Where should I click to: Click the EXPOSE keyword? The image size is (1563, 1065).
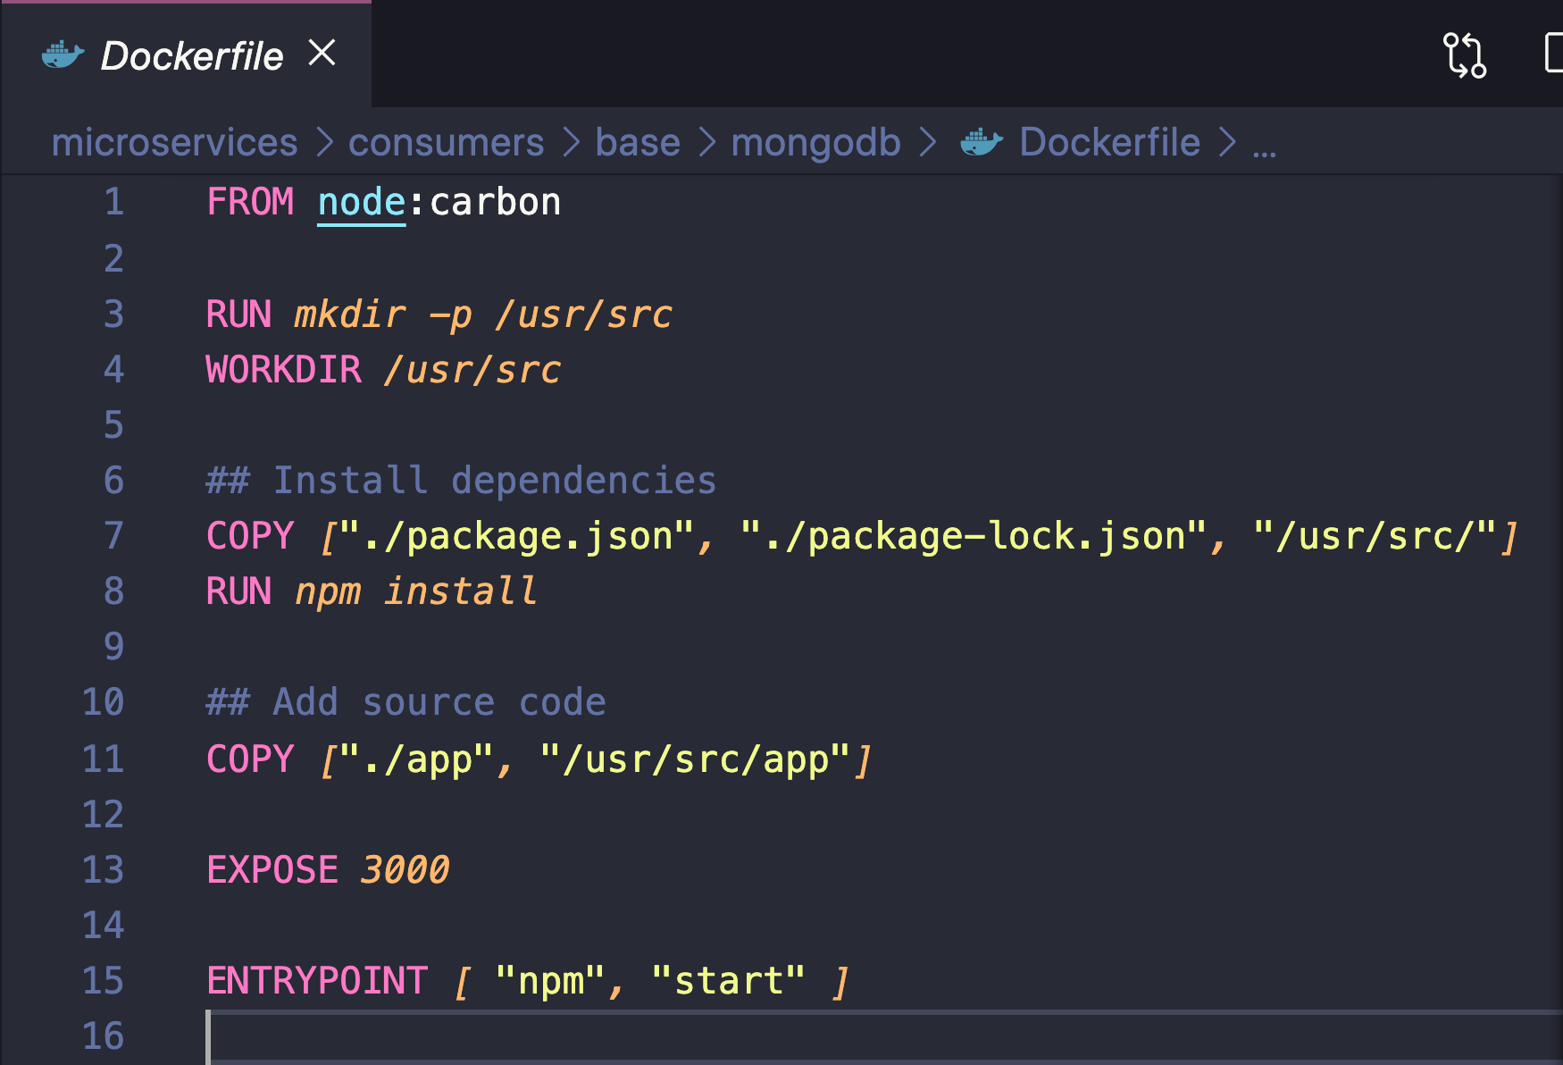(272, 870)
